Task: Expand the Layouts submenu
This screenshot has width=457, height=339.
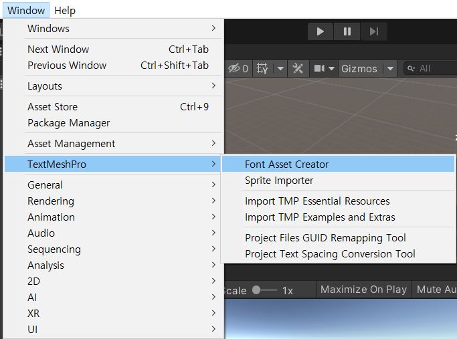Action: click(x=114, y=86)
